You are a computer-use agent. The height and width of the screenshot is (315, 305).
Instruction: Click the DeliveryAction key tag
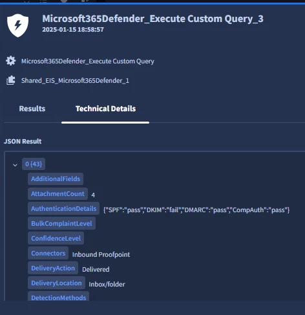point(53,268)
